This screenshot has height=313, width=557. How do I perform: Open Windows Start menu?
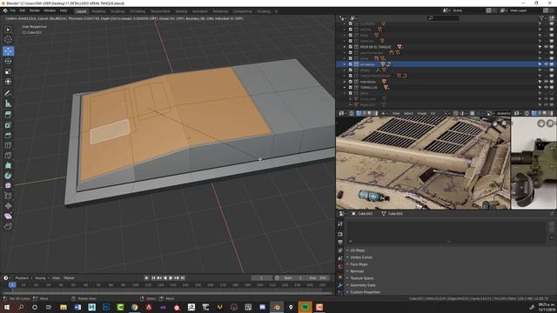pos(7,307)
